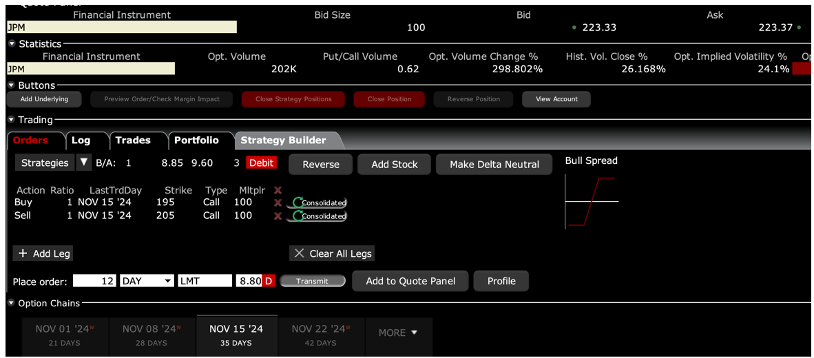Toggle the red Debit indicator

coord(262,163)
